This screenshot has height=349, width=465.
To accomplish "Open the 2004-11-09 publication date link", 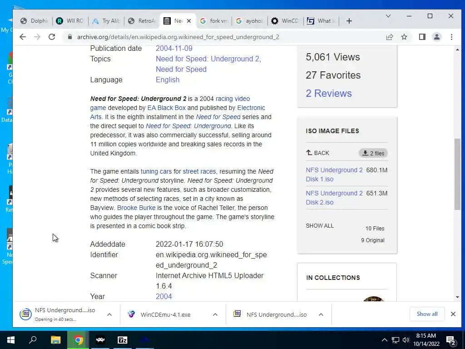I will pyautogui.click(x=174, y=48).
